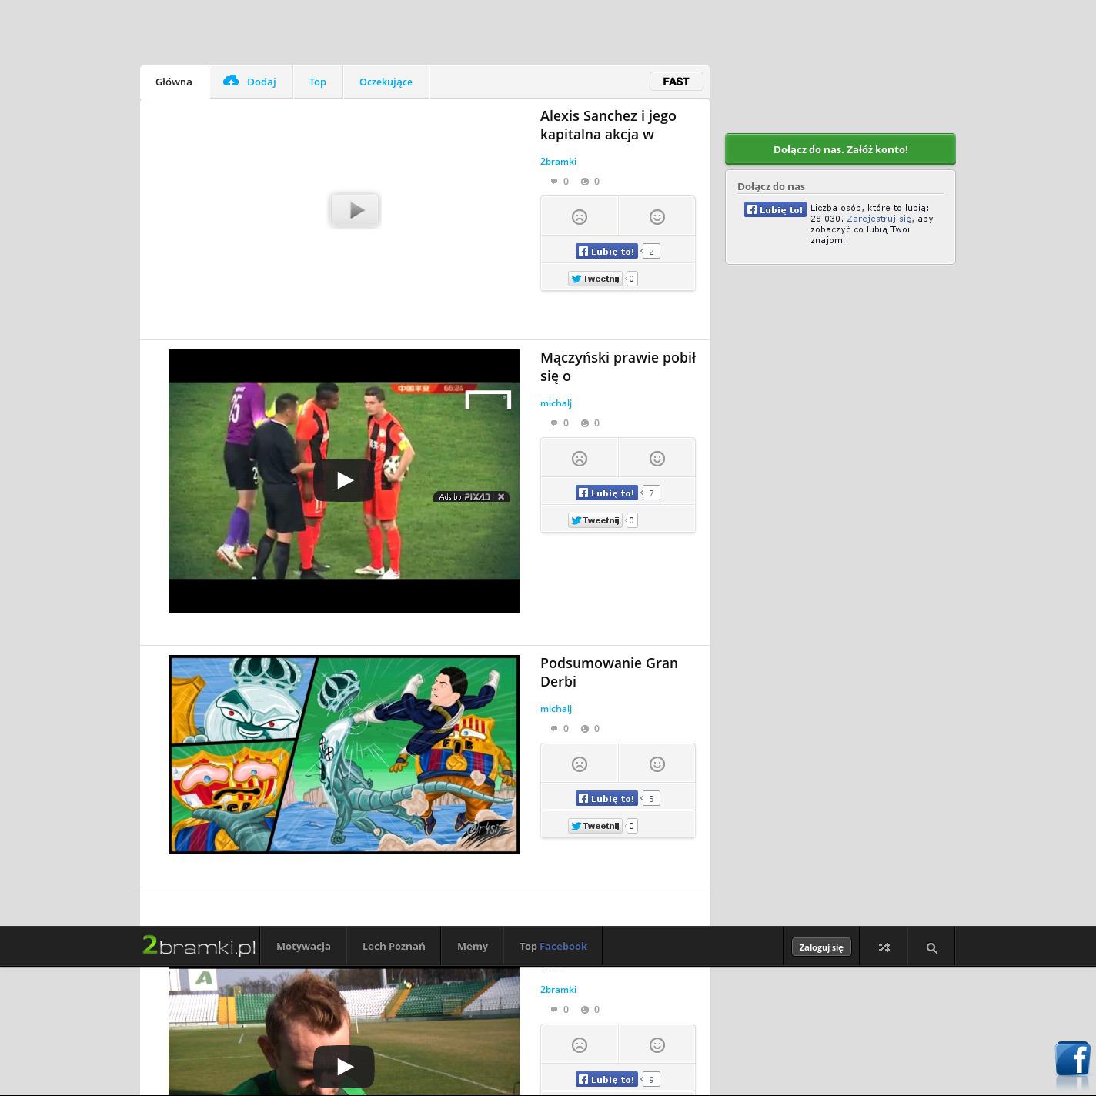Viewport: 1096px width, 1096px height.
Task: Switch to the Top tab
Action: tap(317, 82)
